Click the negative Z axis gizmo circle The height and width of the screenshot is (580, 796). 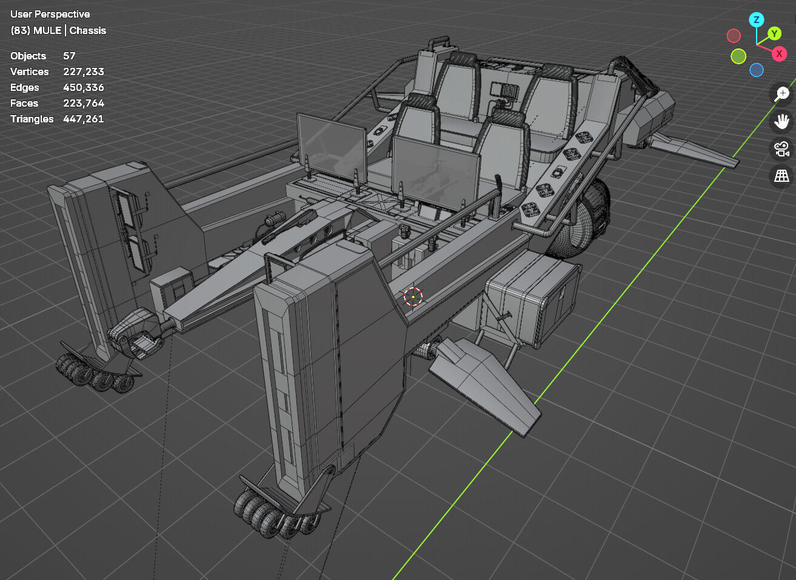pos(757,70)
